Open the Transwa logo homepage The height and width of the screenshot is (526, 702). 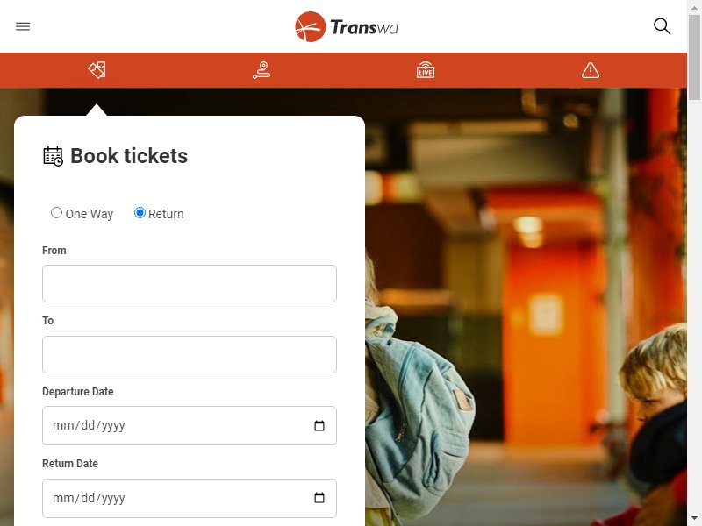[x=346, y=27]
